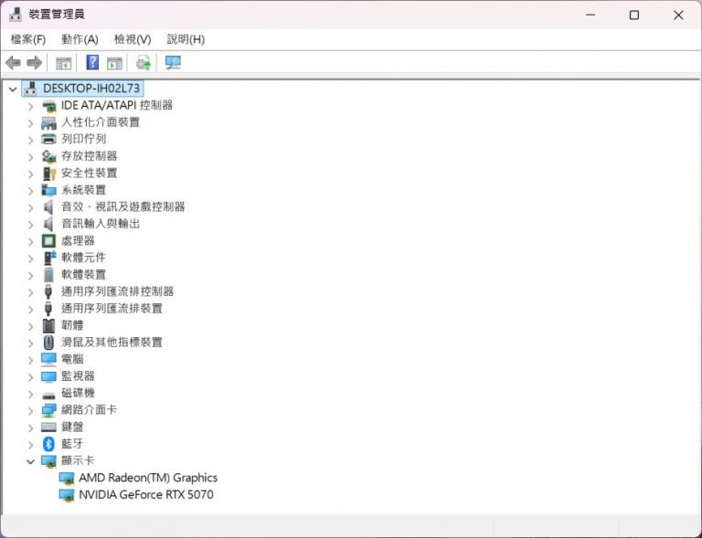Viewport: 702px width, 538px height.
Task: Minimize the 裝置管理員 window
Action: coord(590,15)
